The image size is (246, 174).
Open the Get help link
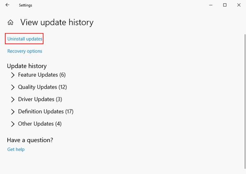tap(16, 149)
